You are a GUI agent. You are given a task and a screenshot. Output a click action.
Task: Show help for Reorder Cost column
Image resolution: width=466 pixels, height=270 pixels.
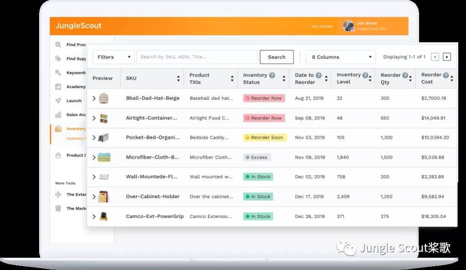446,75
